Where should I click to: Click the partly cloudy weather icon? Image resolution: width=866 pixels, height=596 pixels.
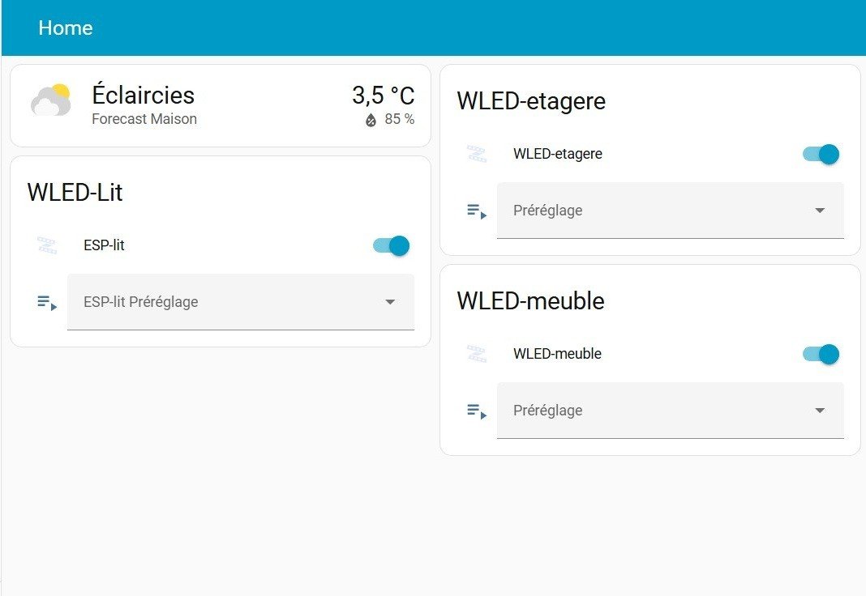[50, 100]
